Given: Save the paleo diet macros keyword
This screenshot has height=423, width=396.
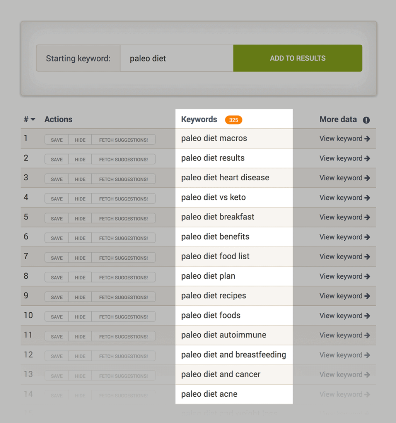Looking at the screenshot, I should [57, 140].
